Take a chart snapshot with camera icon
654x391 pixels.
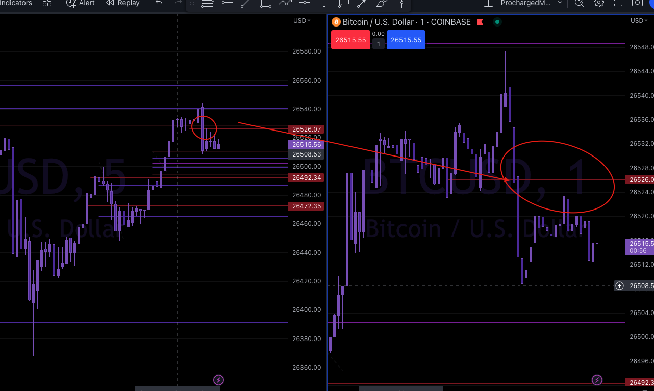click(637, 3)
